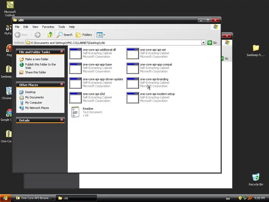Click Share this folder link
This screenshot has height=202, width=269.
pos(35,72)
